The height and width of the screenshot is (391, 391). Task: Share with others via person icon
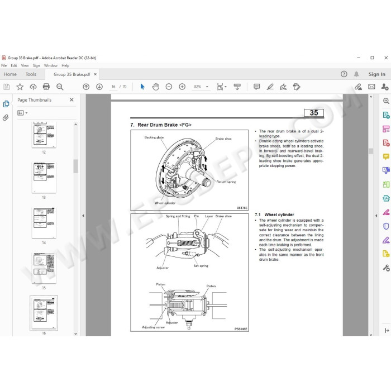385,87
